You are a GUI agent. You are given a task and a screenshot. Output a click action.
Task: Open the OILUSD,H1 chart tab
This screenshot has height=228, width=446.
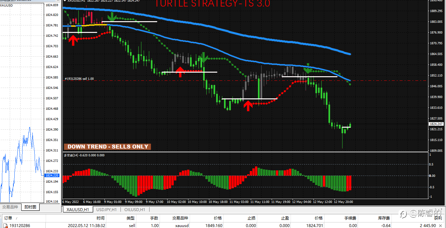click(135, 209)
